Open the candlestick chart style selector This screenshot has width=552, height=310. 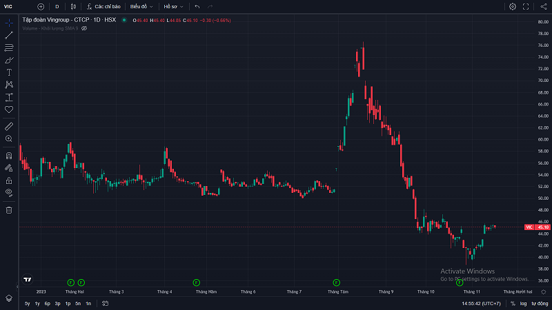(73, 6)
